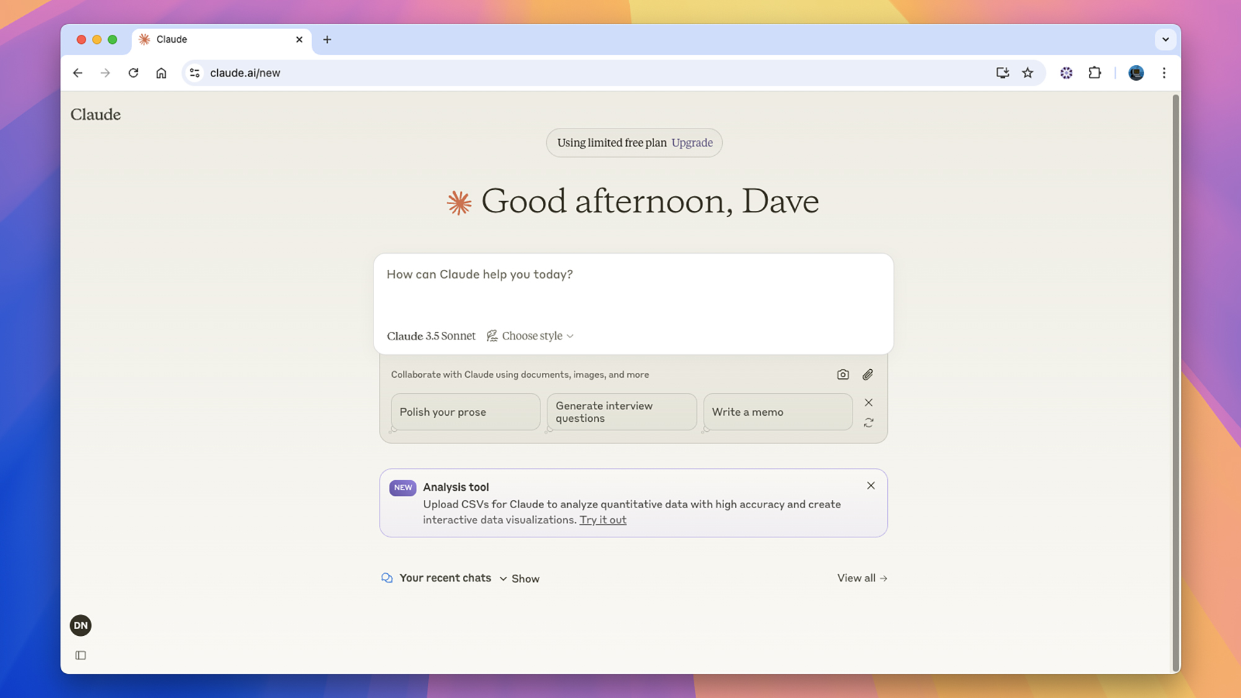
Task: Open the DN user avatar menu
Action: point(81,625)
